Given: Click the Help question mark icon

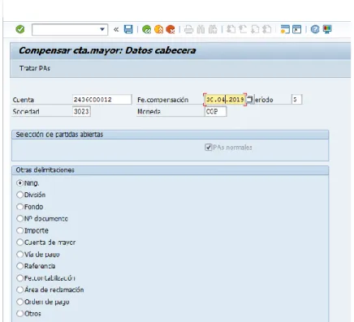Looking at the screenshot, I should (315, 29).
